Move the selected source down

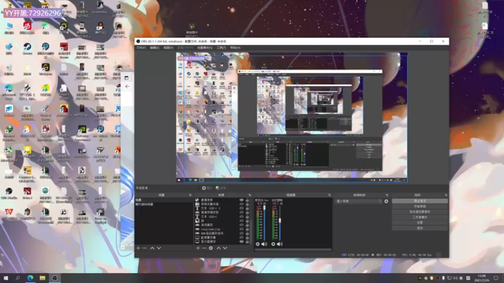tap(225, 248)
